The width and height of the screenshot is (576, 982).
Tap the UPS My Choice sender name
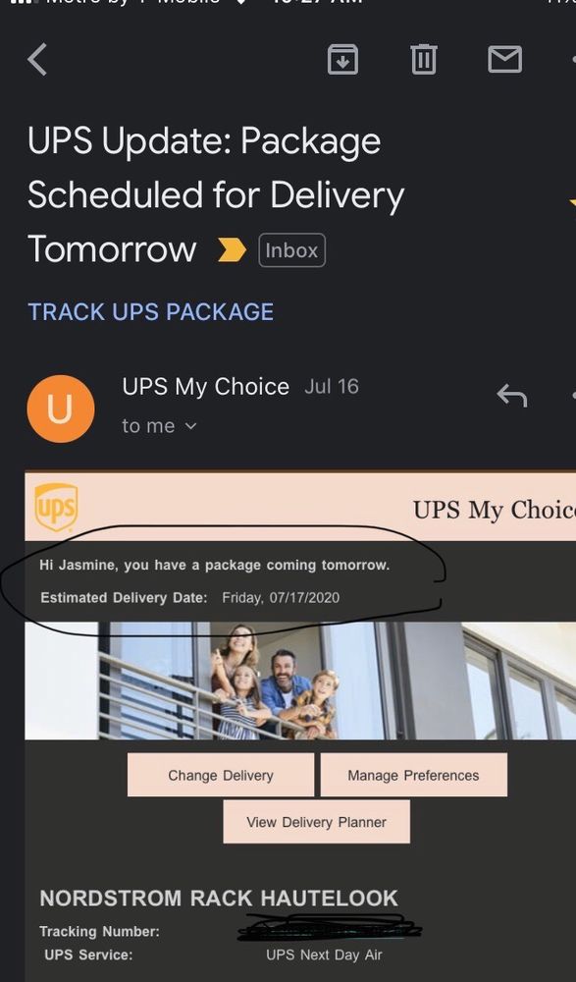coord(205,386)
